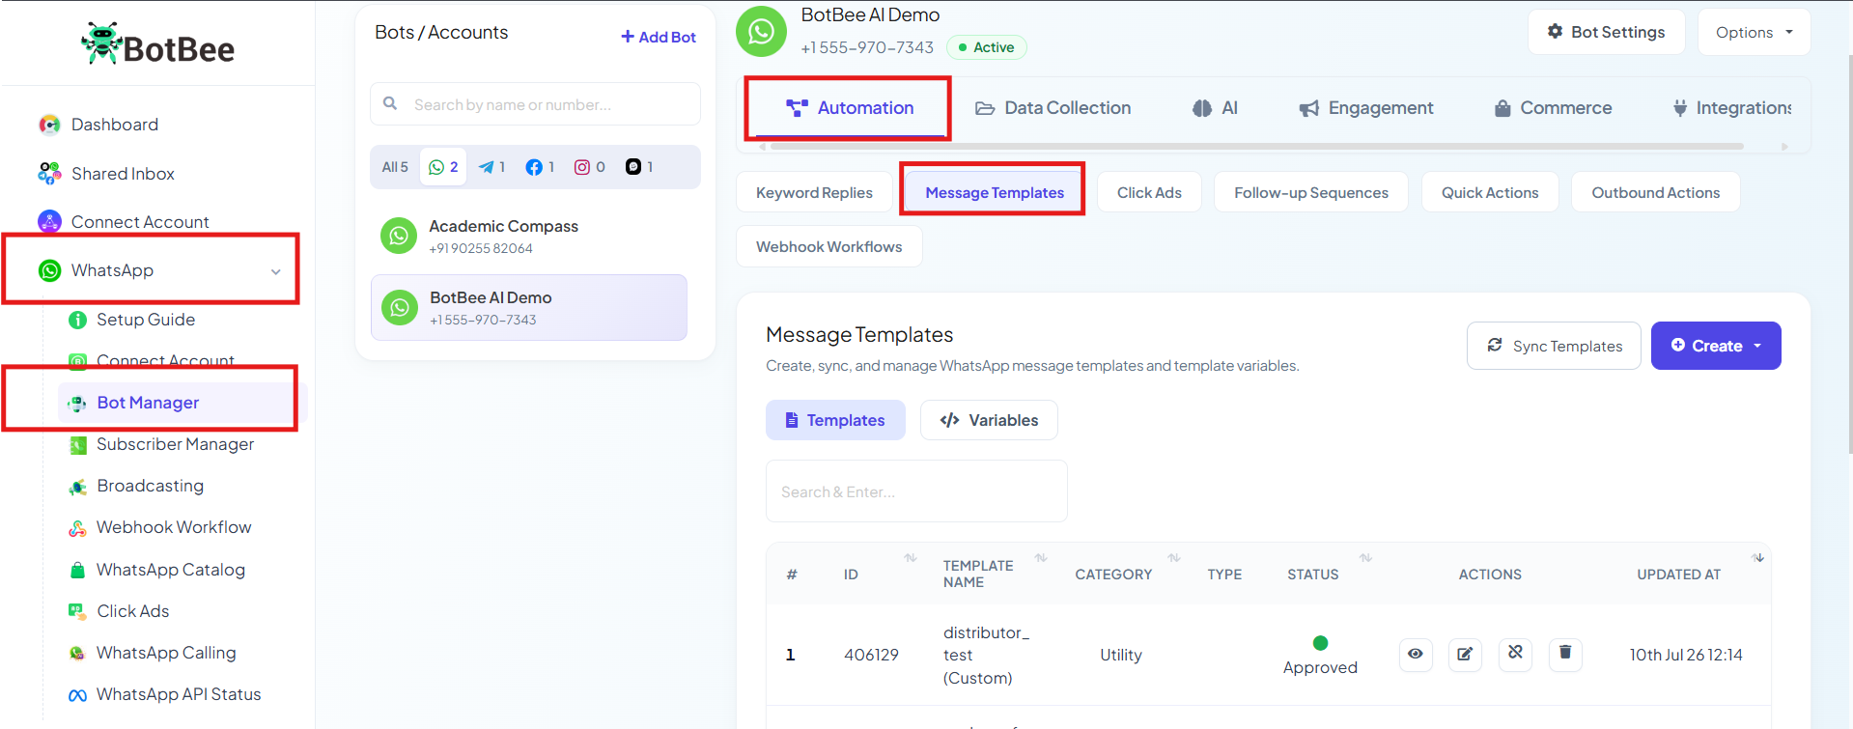The width and height of the screenshot is (1853, 729).
Task: Switch to the Commerce tab
Action: tap(1553, 108)
